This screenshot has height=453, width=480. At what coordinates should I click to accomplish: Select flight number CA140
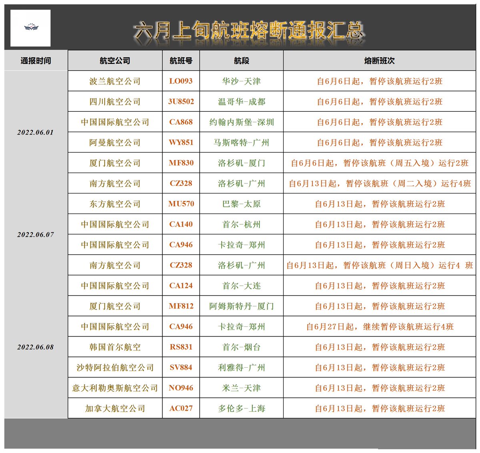(181, 224)
